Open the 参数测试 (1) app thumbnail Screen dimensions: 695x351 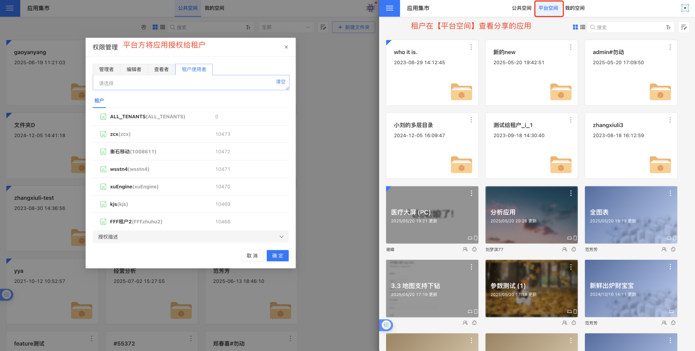[x=531, y=288]
